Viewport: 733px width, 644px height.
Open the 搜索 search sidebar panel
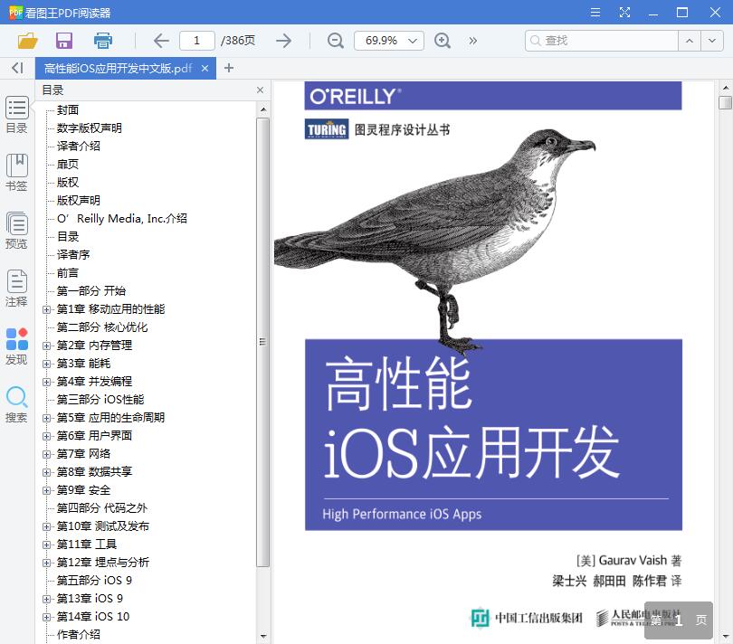17,404
